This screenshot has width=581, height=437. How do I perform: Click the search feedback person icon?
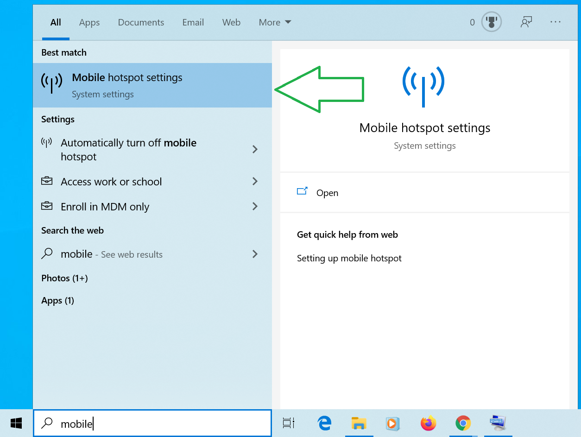click(x=526, y=22)
